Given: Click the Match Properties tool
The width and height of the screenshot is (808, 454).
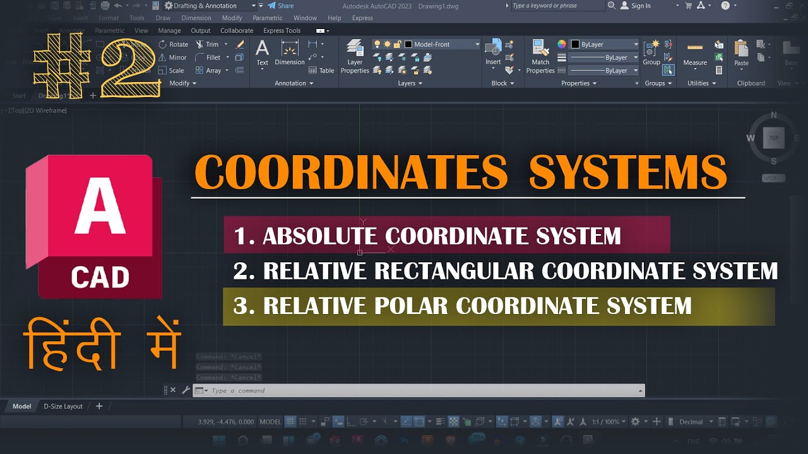Looking at the screenshot, I should coord(540,56).
